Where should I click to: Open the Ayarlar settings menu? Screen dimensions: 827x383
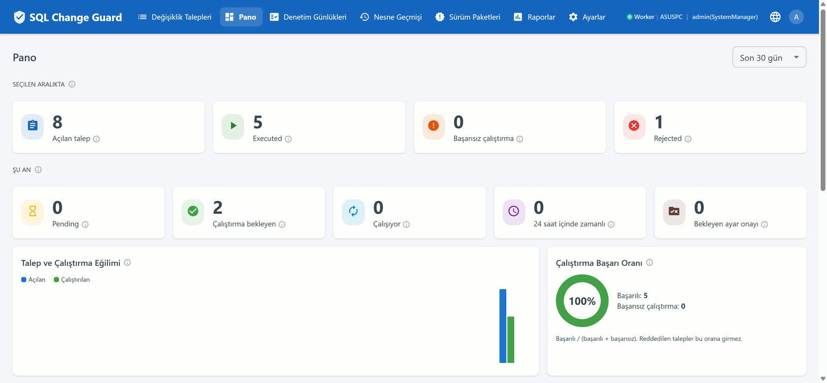pos(587,17)
